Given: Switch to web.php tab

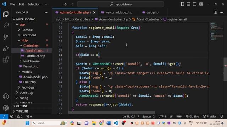Looking at the screenshot, I should [152, 13].
